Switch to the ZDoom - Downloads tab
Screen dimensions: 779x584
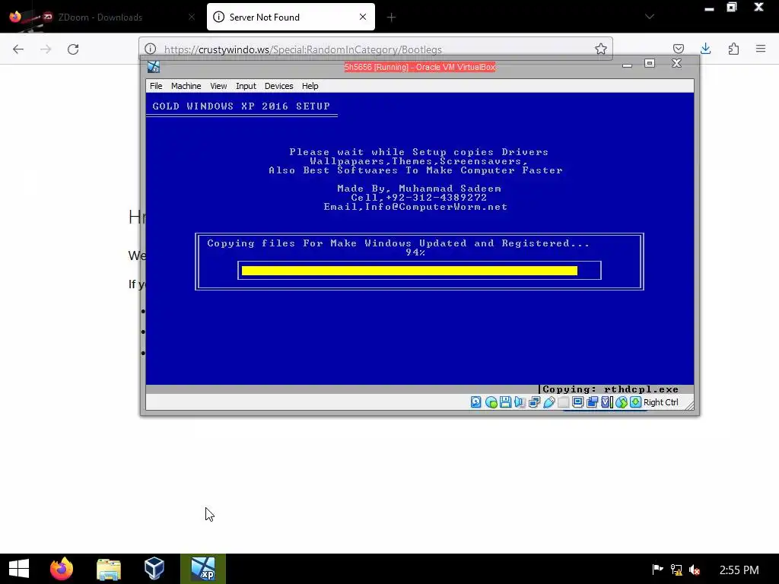coord(100,17)
